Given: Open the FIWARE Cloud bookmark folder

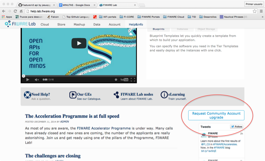Looking at the screenshot, I should point(174,17).
